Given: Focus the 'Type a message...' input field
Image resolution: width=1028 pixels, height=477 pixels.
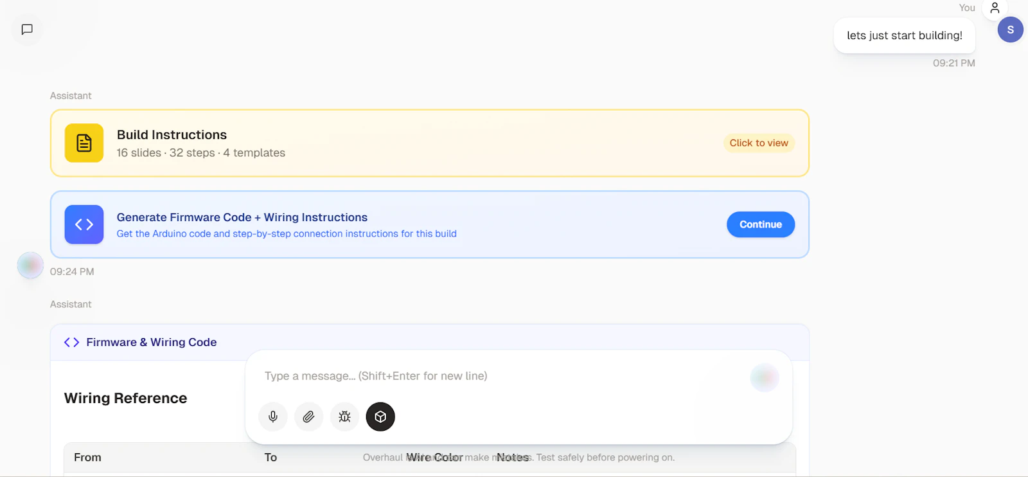Looking at the screenshot, I should (x=501, y=376).
